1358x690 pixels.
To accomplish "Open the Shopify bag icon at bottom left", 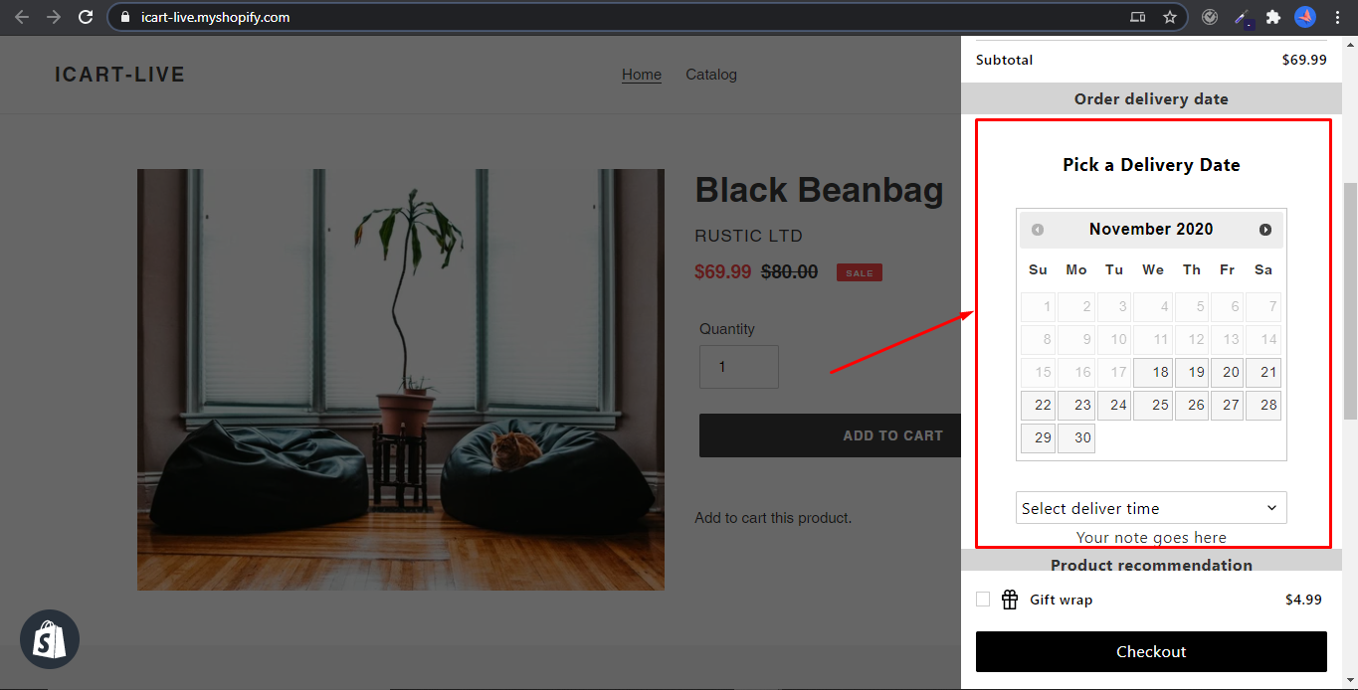I will coord(50,639).
